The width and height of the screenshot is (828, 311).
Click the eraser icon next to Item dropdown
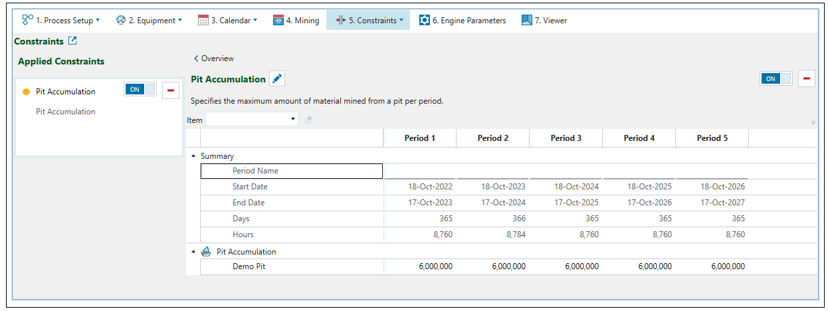coord(308,120)
